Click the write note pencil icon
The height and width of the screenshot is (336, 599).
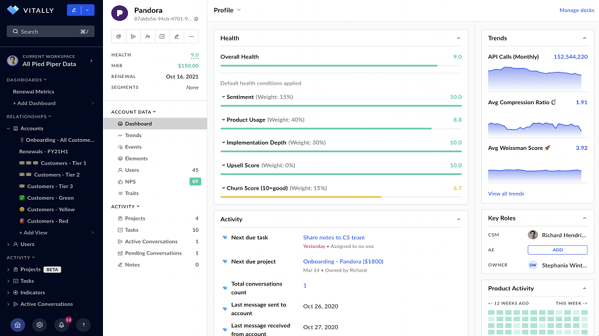176,36
